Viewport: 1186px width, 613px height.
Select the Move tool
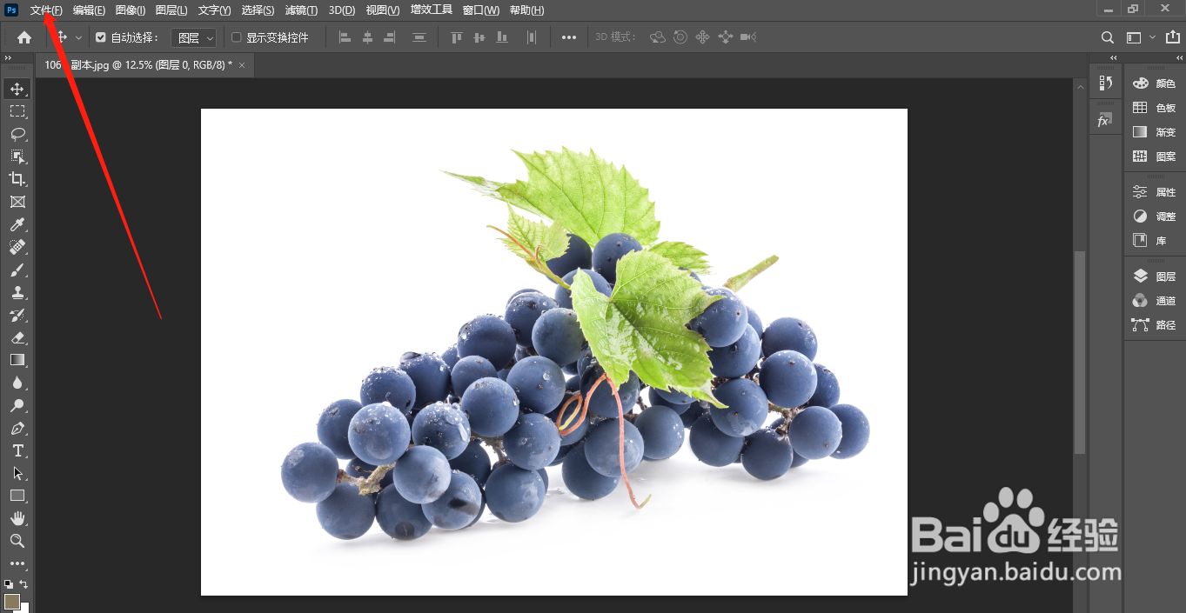(17, 89)
